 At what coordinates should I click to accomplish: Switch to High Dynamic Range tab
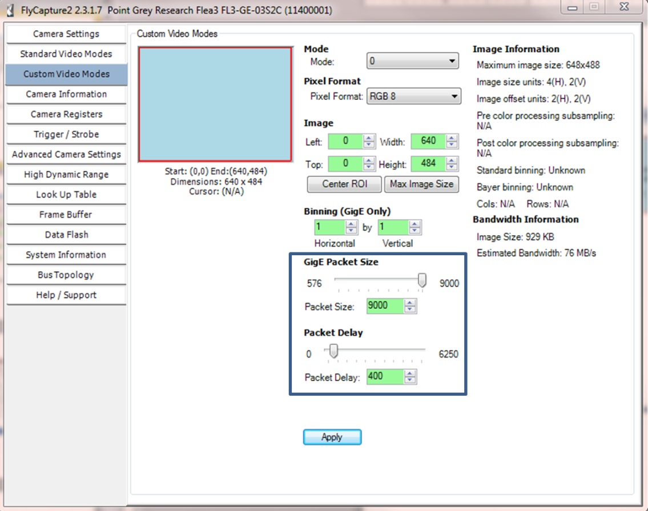click(x=66, y=175)
